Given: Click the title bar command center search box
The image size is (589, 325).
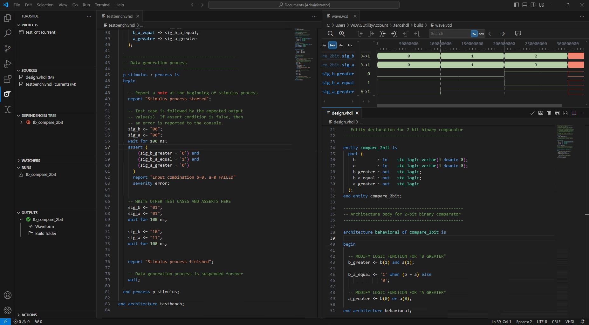Looking at the screenshot, I should point(304,5).
